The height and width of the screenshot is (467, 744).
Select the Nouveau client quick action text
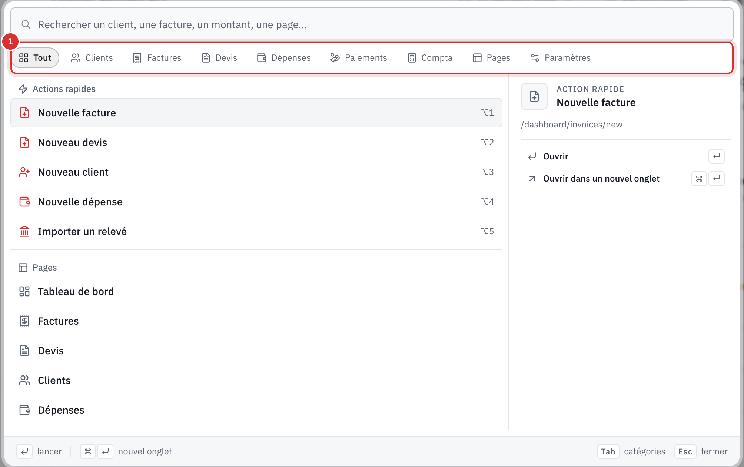73,172
